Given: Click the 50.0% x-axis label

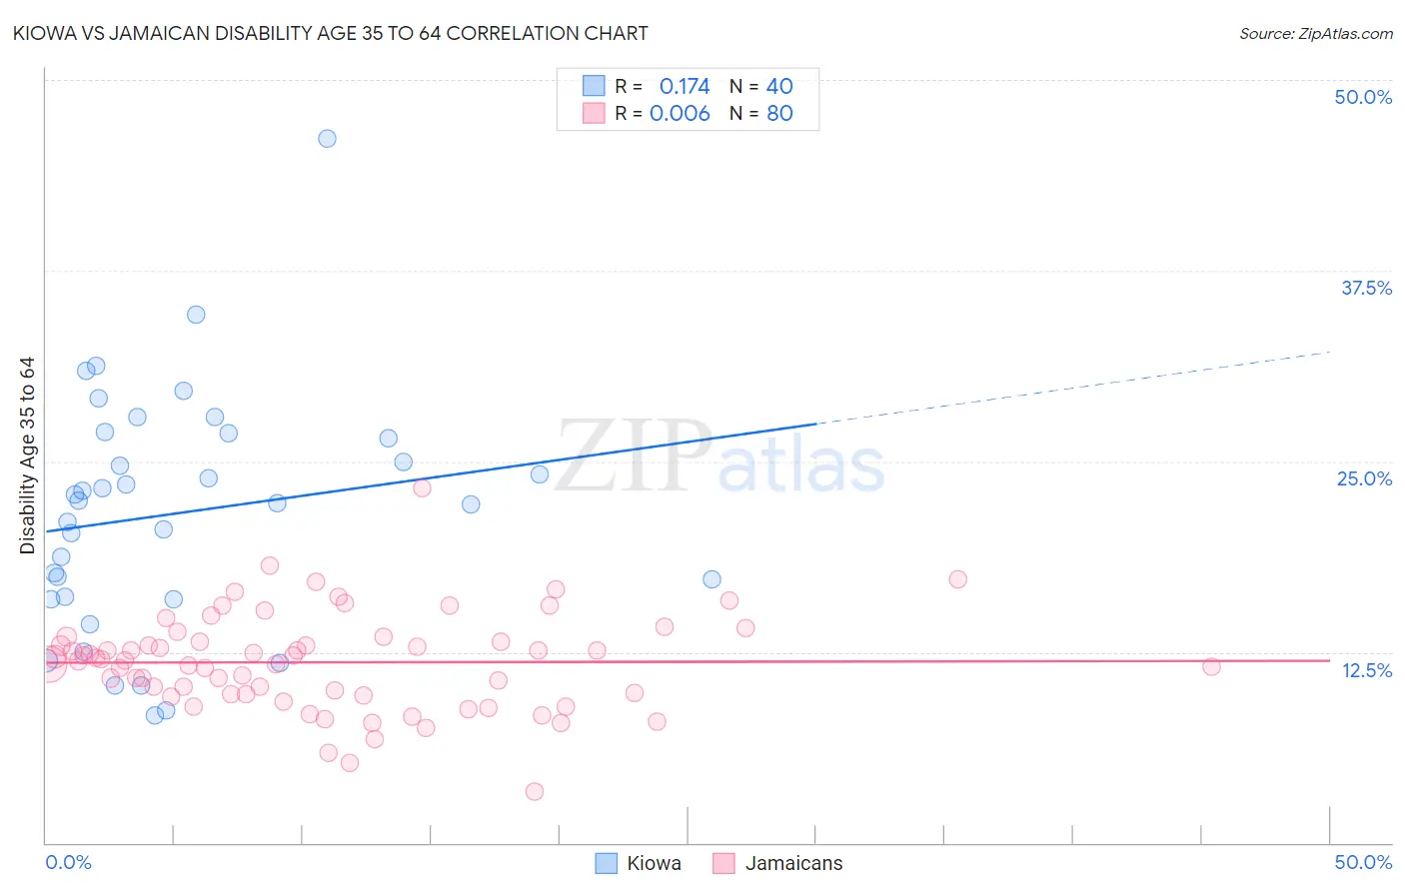Looking at the screenshot, I should 1363,862.
